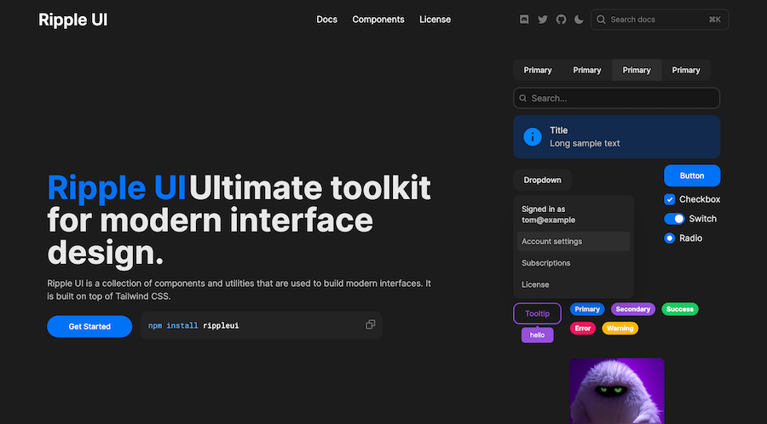Click the green Success badge

679,309
